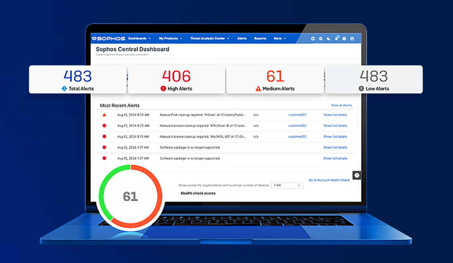The height and width of the screenshot is (263, 453).
Task: Go to the Reports menu item
Action: pyautogui.click(x=260, y=38)
